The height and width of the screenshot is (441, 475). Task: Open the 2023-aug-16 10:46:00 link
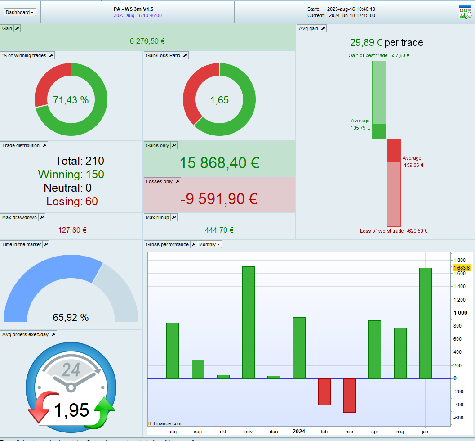138,15
